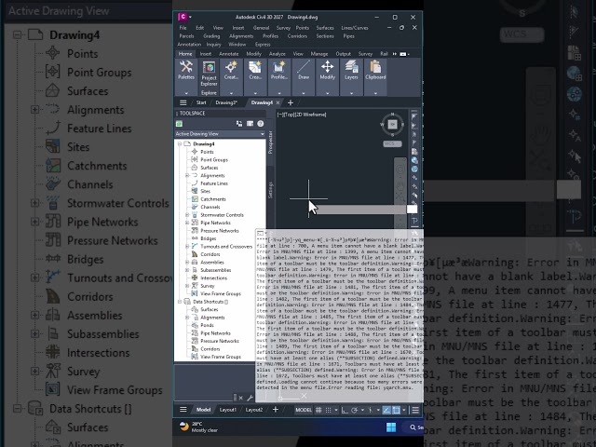Open the Draw panel line icon

tap(304, 67)
